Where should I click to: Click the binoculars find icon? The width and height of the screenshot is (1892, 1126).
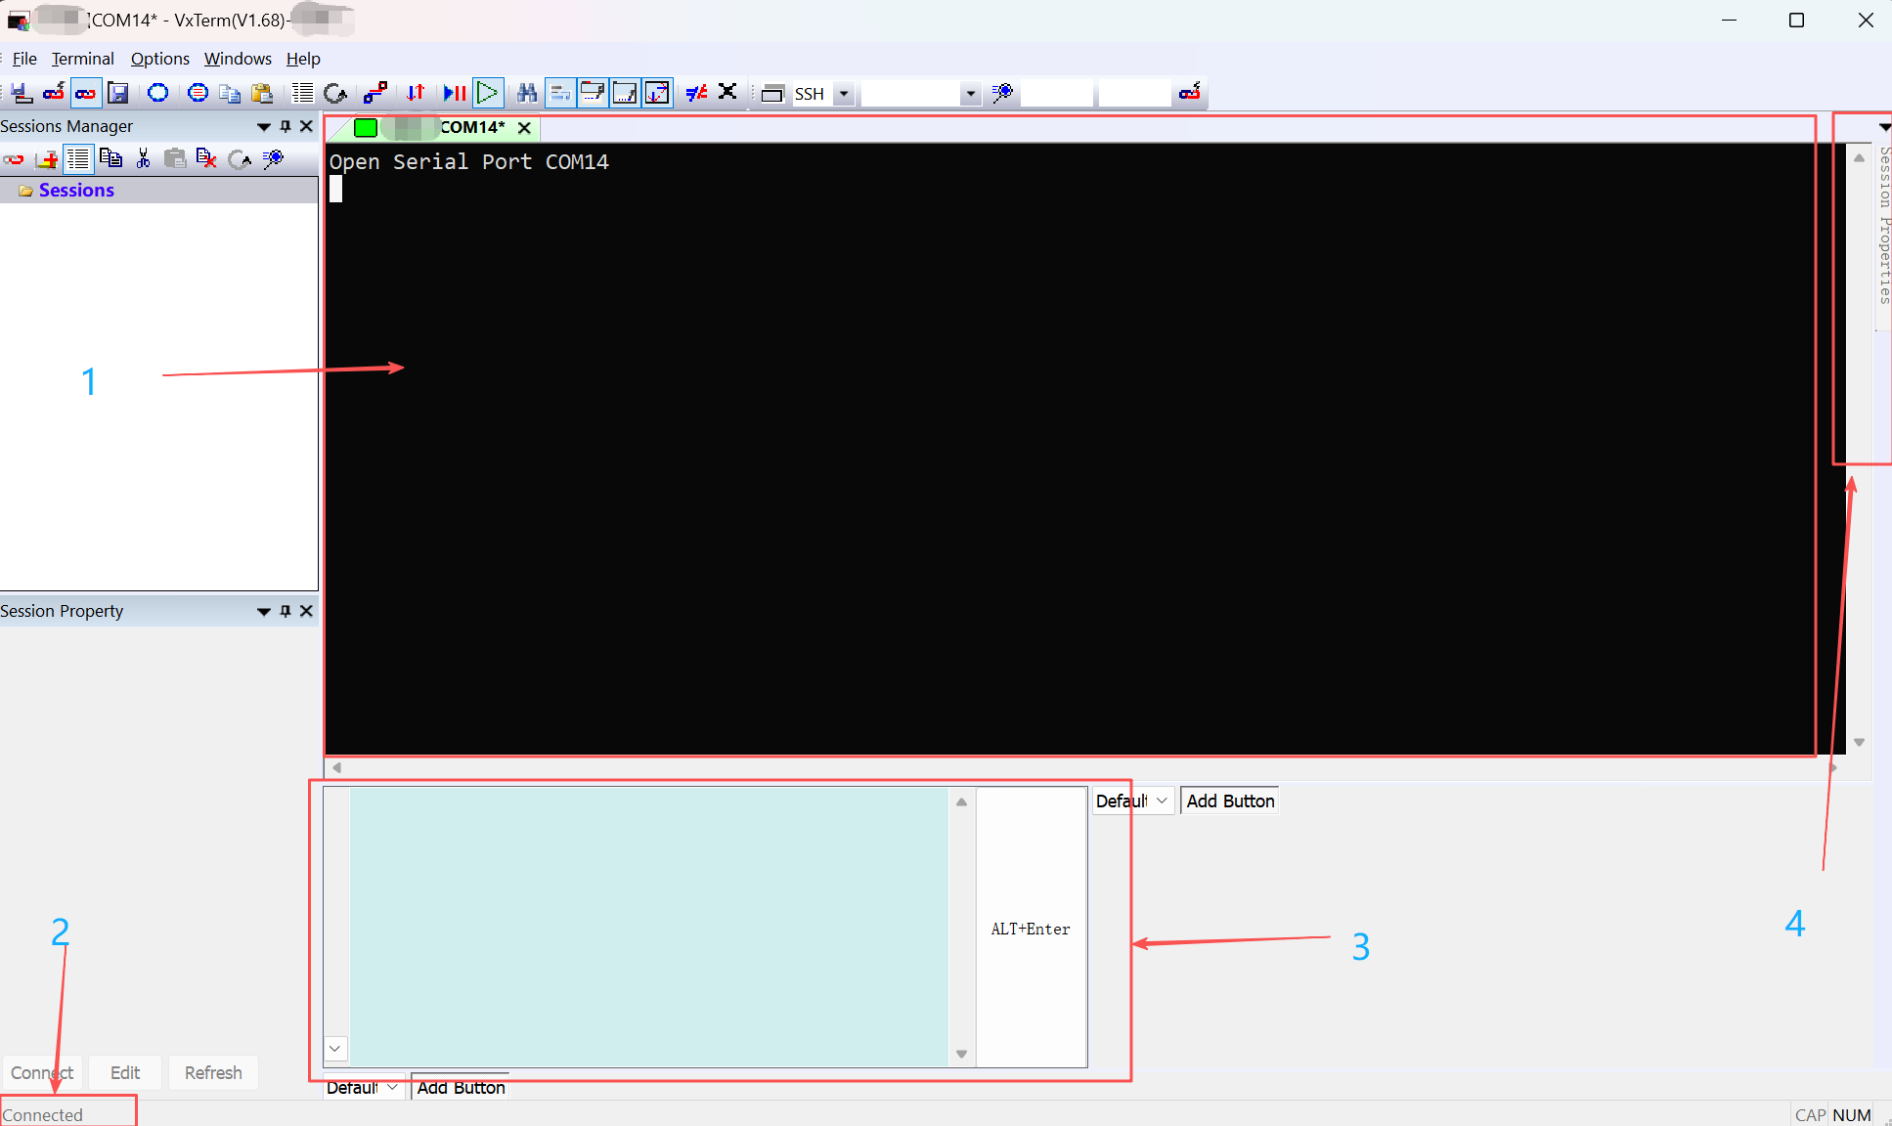click(x=527, y=93)
